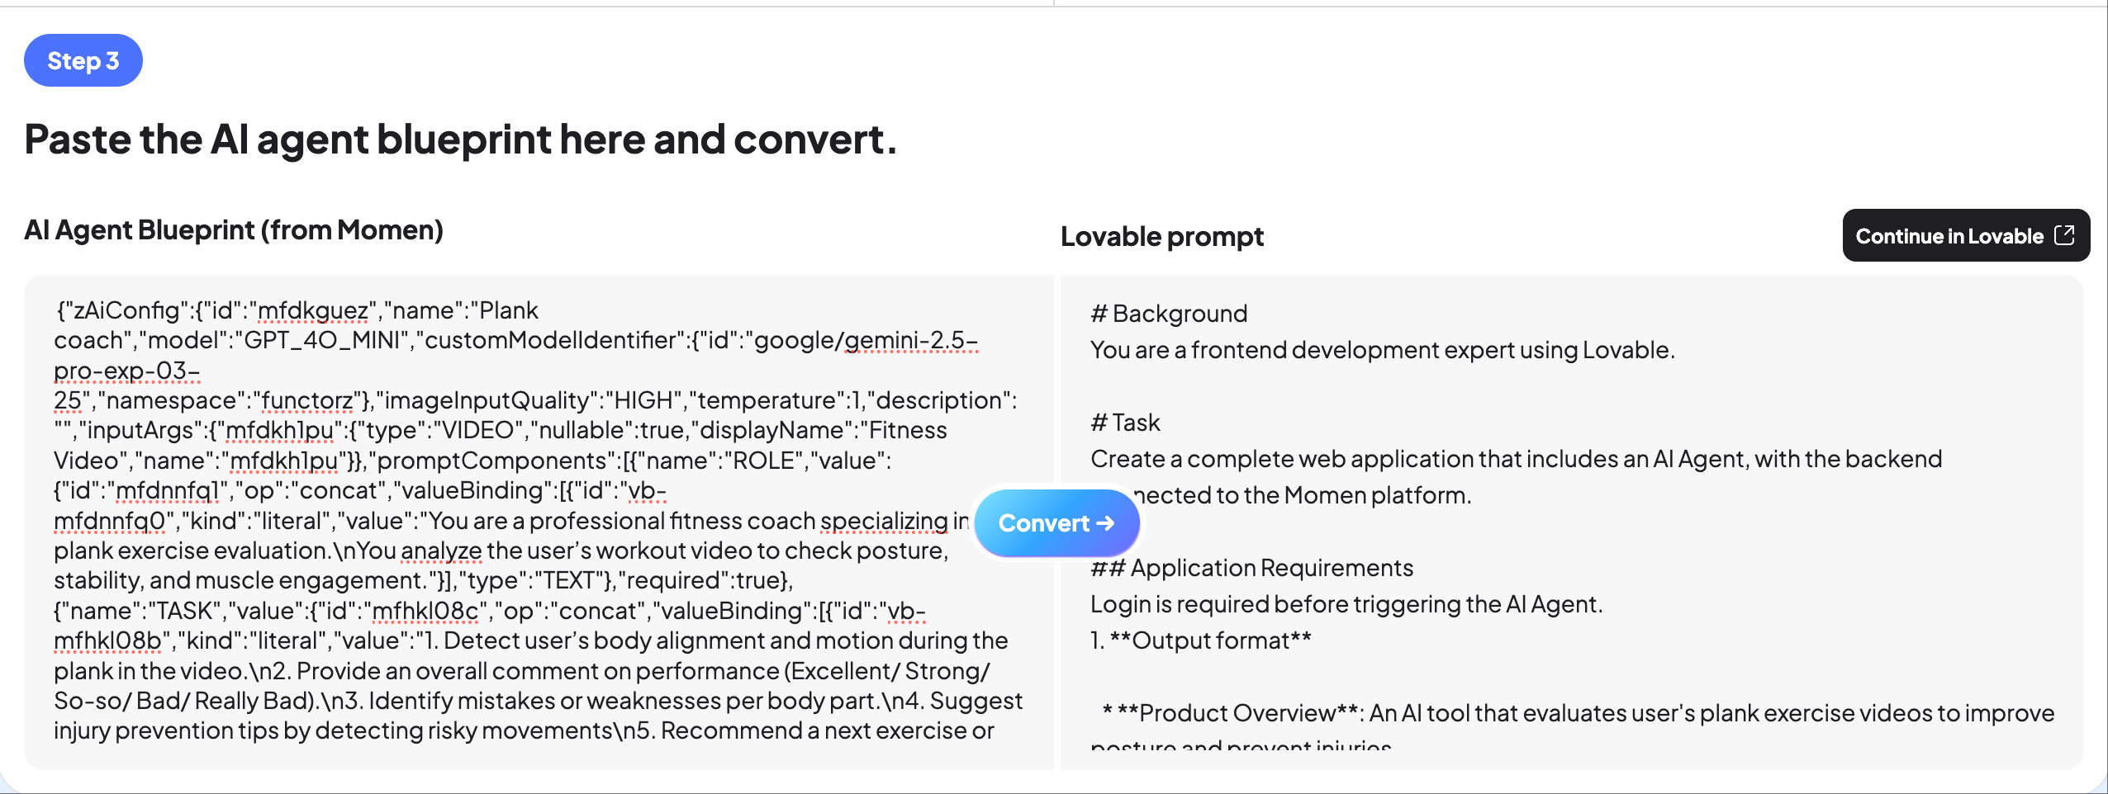Click the underlined word "functorz" in the blueprint

[307, 400]
